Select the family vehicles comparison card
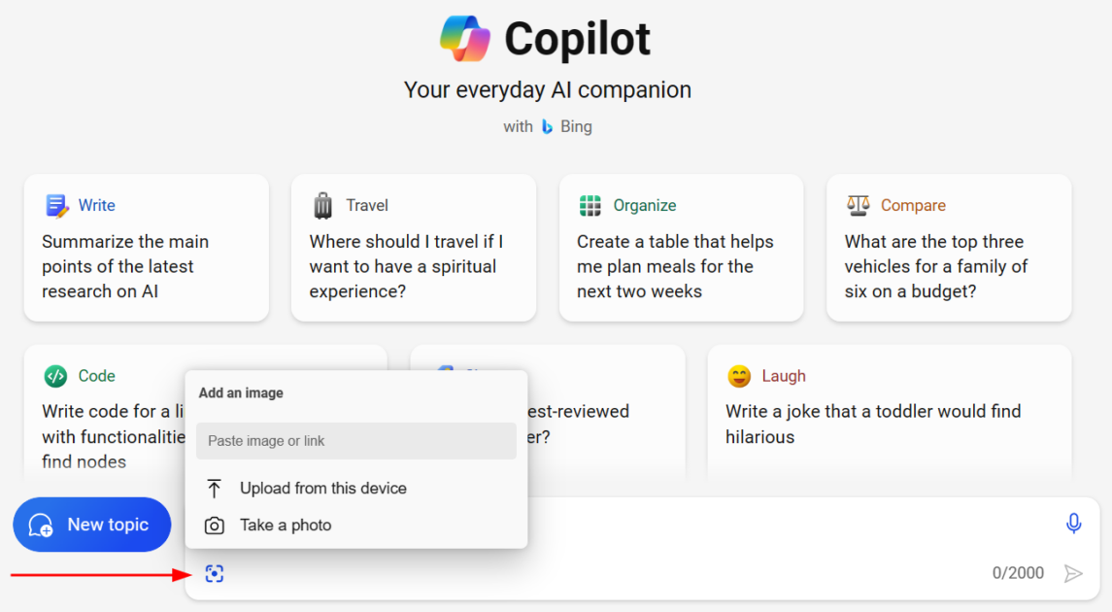 [949, 248]
